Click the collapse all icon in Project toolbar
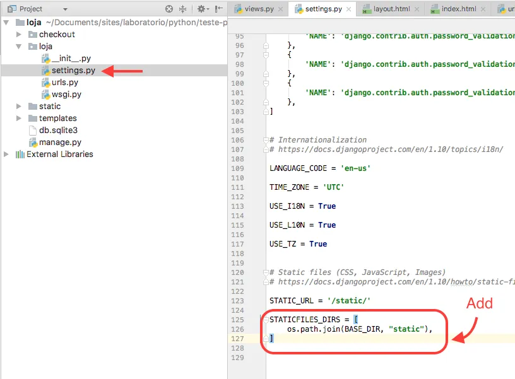The height and width of the screenshot is (379, 515). click(182, 9)
